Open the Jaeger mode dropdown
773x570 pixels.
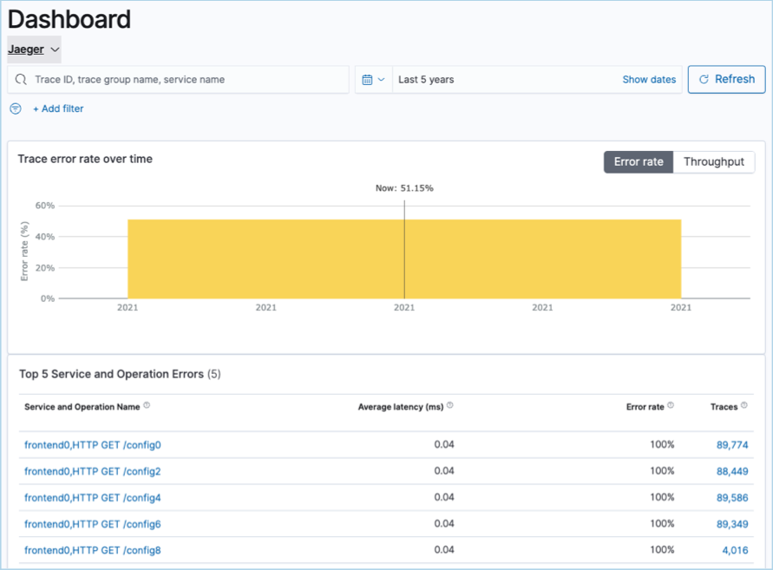[x=34, y=49]
